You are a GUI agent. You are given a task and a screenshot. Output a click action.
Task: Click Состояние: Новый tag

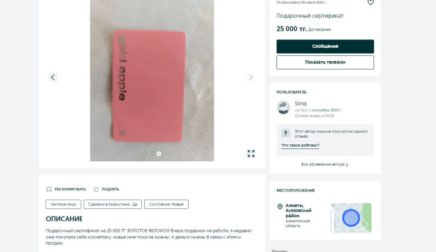166,204
